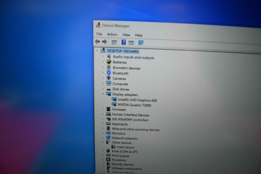Click the Human Interface Devices icon
261x174 pixels.
pos(108,114)
